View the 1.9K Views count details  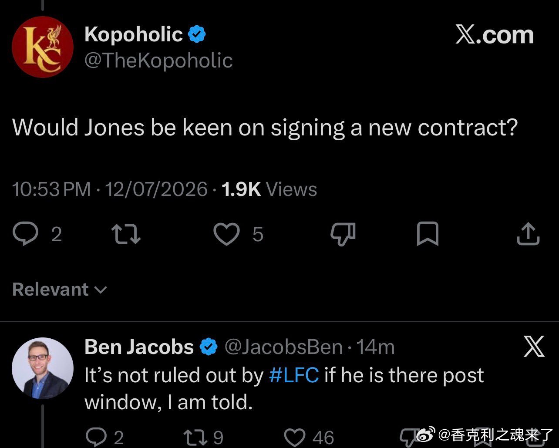tap(269, 189)
